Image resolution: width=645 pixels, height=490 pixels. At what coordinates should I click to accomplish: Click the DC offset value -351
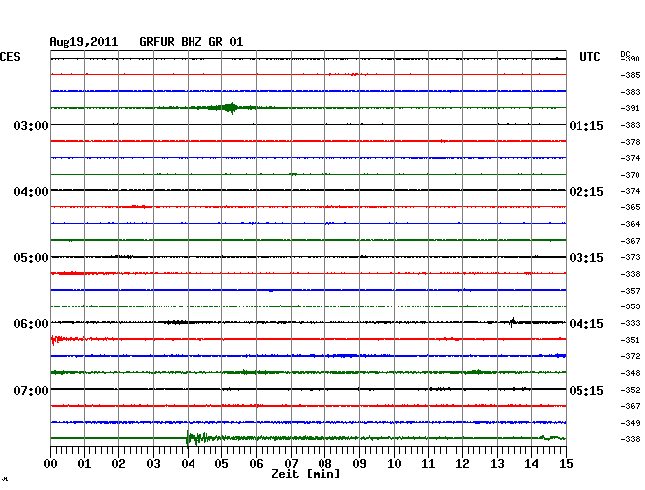tap(630, 340)
